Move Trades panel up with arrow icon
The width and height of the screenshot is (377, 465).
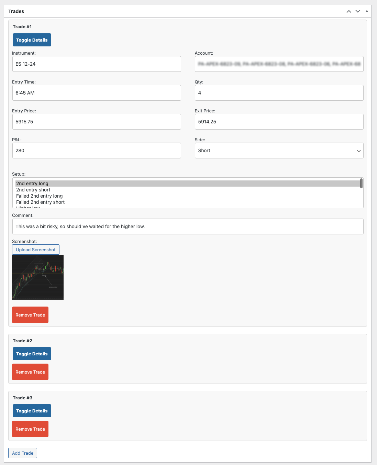pos(349,11)
